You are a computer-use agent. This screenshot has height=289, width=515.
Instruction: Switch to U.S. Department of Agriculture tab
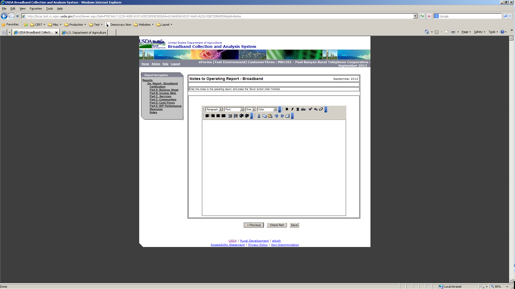click(x=84, y=33)
